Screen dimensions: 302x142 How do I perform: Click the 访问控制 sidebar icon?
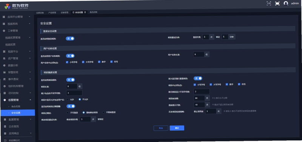coord(5,93)
